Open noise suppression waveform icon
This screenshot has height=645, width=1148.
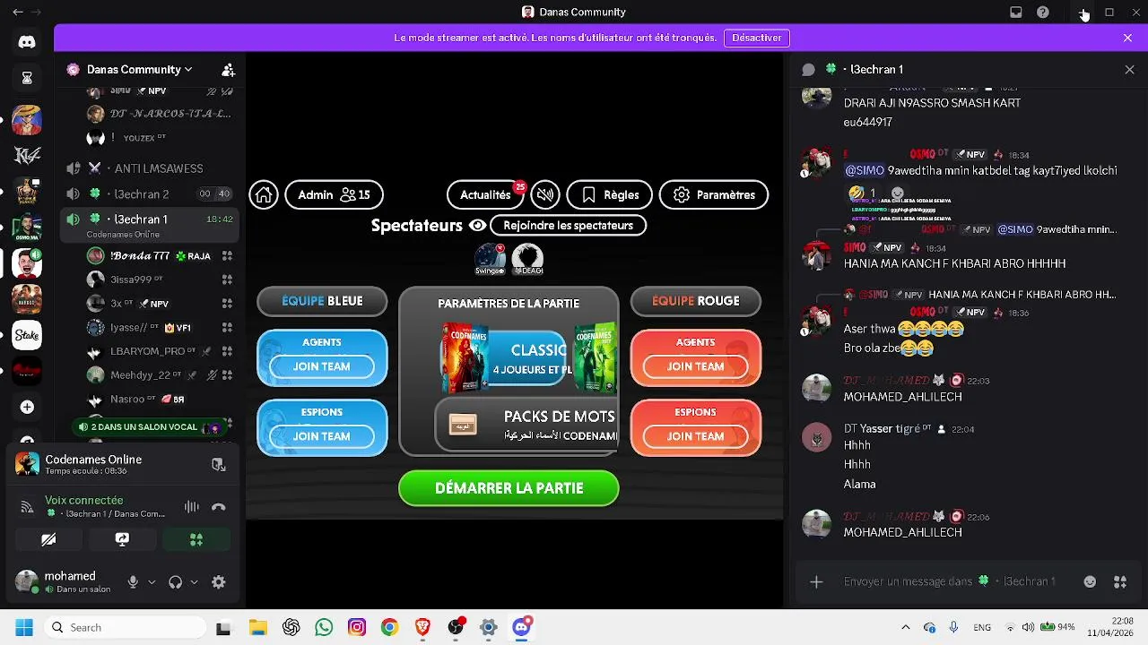pos(191,507)
